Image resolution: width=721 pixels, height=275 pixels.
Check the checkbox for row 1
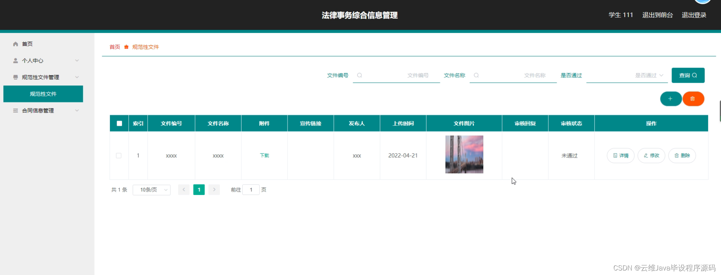tap(119, 156)
